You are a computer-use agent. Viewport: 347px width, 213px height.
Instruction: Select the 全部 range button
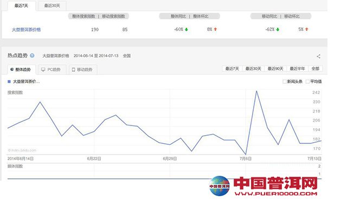pyautogui.click(x=316, y=69)
